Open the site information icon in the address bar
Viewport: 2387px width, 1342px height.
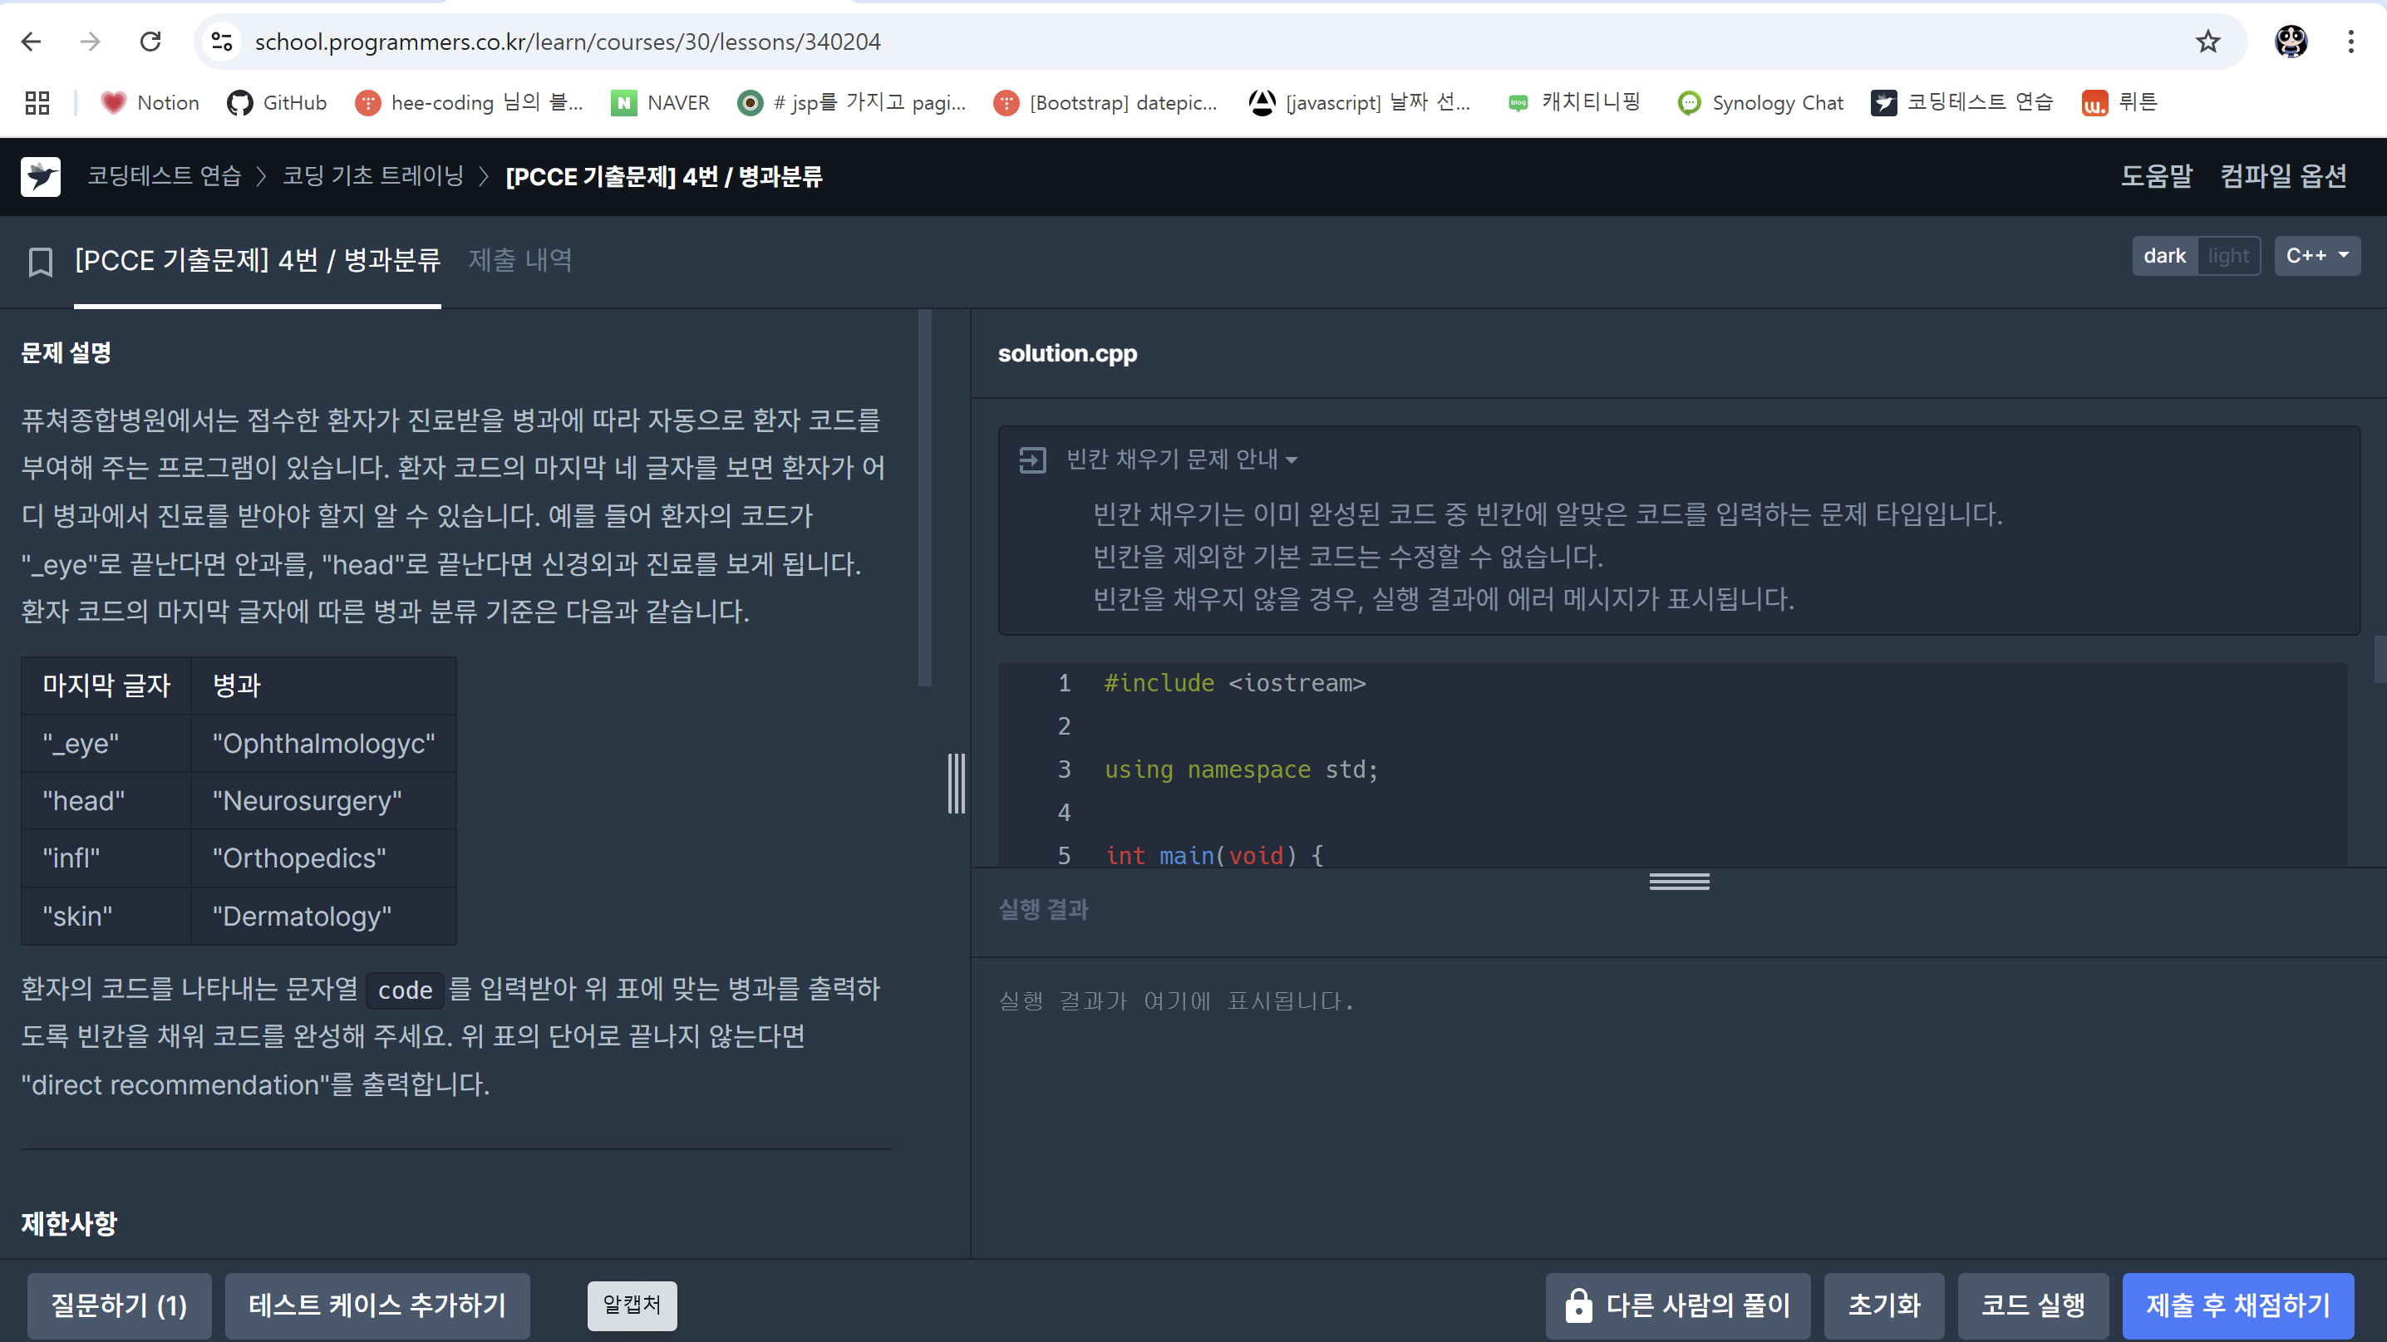pyautogui.click(x=221, y=42)
